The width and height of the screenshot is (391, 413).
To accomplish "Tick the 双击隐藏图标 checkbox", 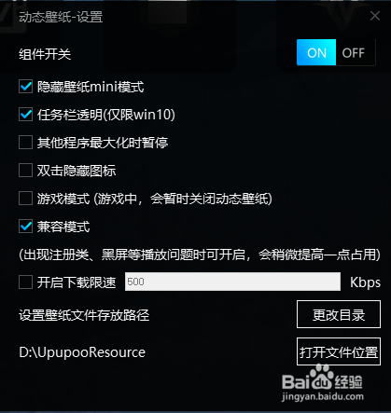I will (25, 171).
